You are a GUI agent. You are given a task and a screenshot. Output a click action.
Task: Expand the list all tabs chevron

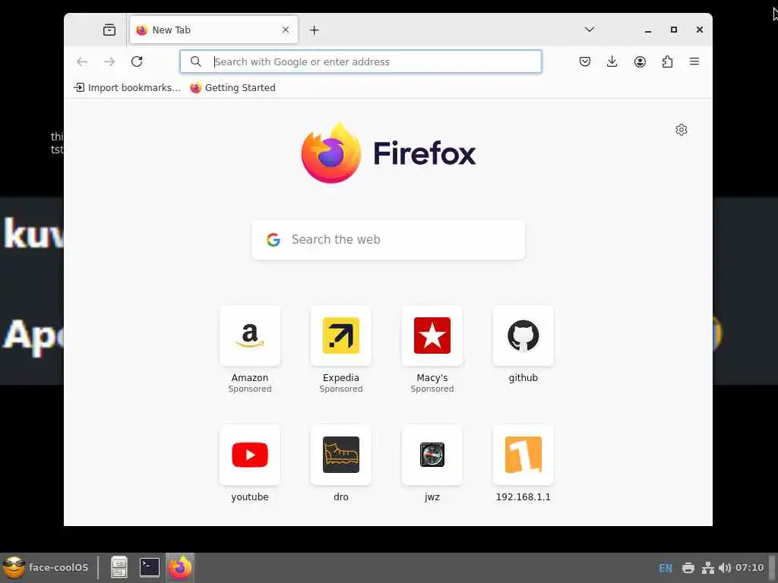589,30
